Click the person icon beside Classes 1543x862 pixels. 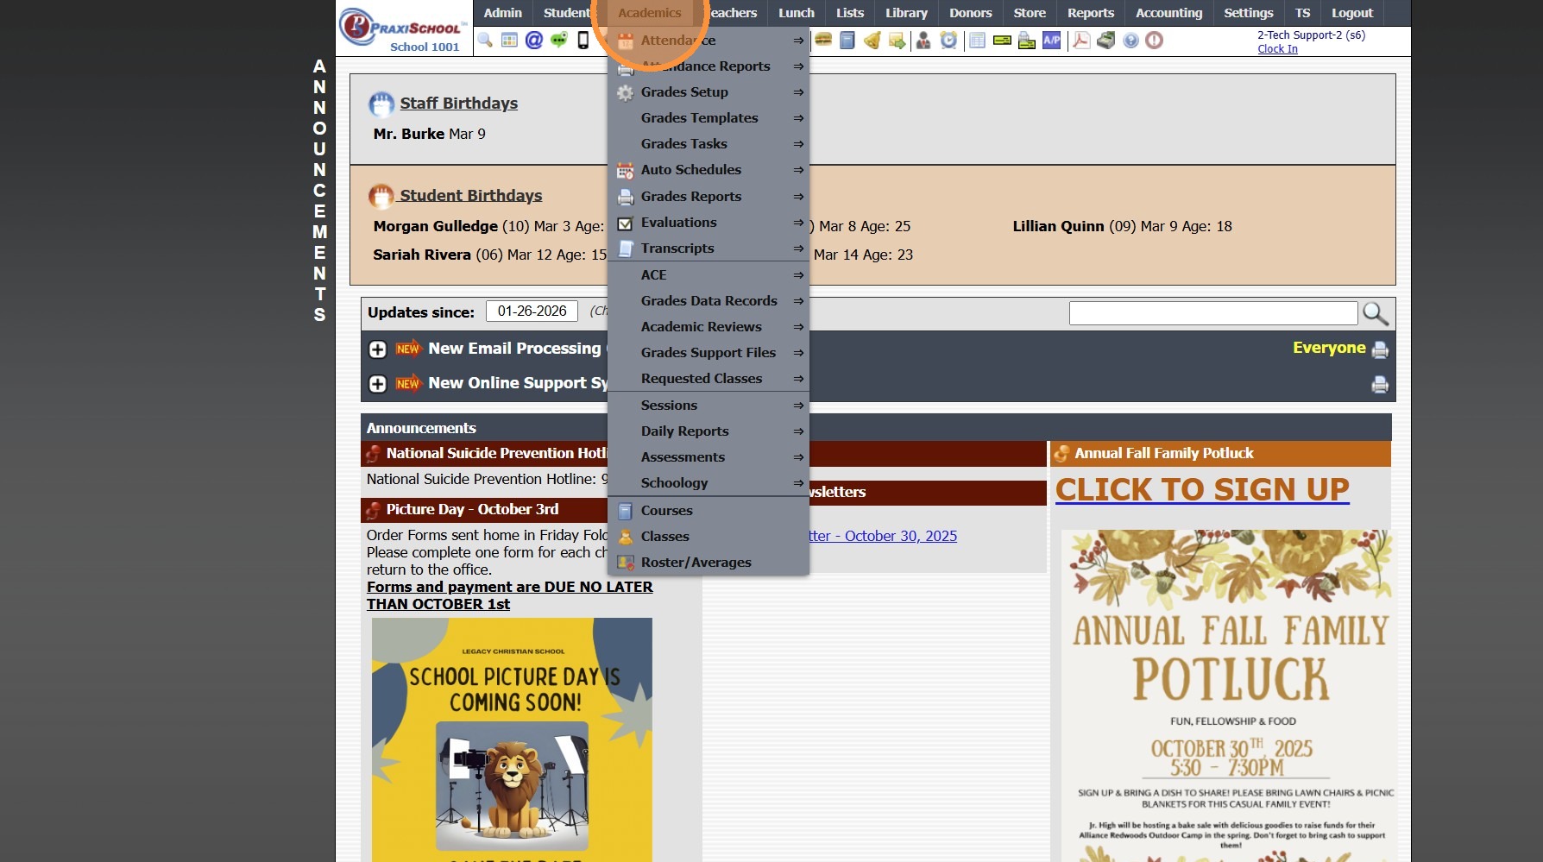[x=626, y=537]
